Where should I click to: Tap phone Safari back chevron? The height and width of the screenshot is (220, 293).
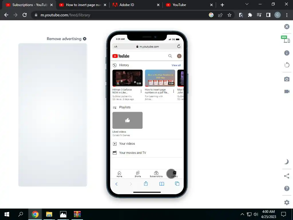click(x=116, y=184)
